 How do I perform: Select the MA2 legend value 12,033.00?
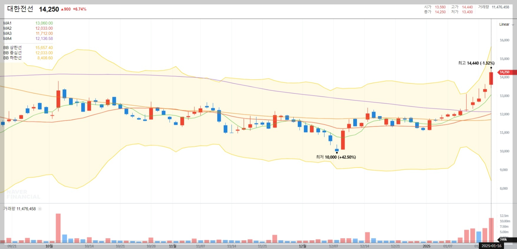(x=44, y=28)
